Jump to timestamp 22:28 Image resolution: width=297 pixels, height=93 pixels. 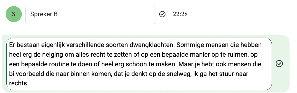pos(180,14)
